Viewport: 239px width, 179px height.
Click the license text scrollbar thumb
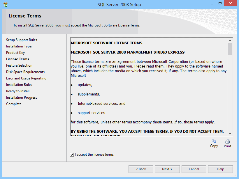pos(230,49)
